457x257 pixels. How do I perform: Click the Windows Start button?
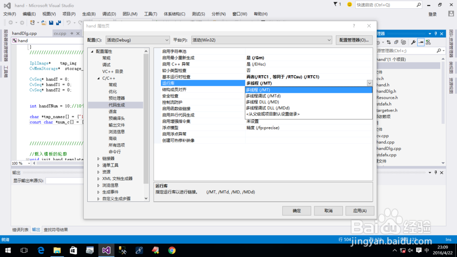tap(8, 250)
